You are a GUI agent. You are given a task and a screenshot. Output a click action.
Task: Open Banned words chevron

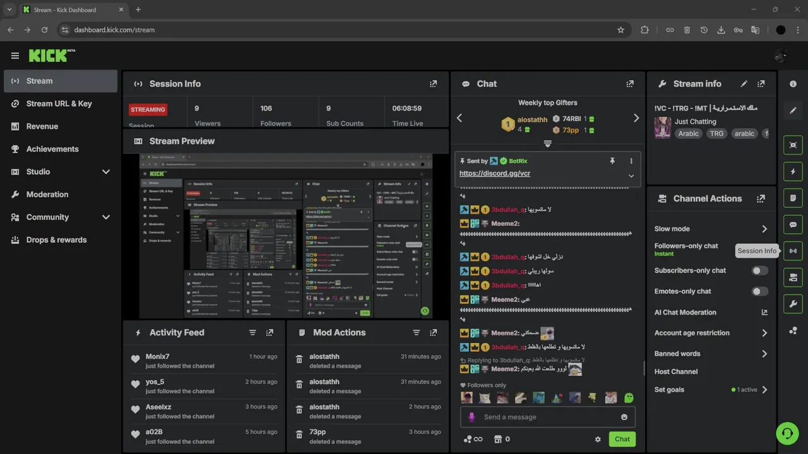click(764, 354)
